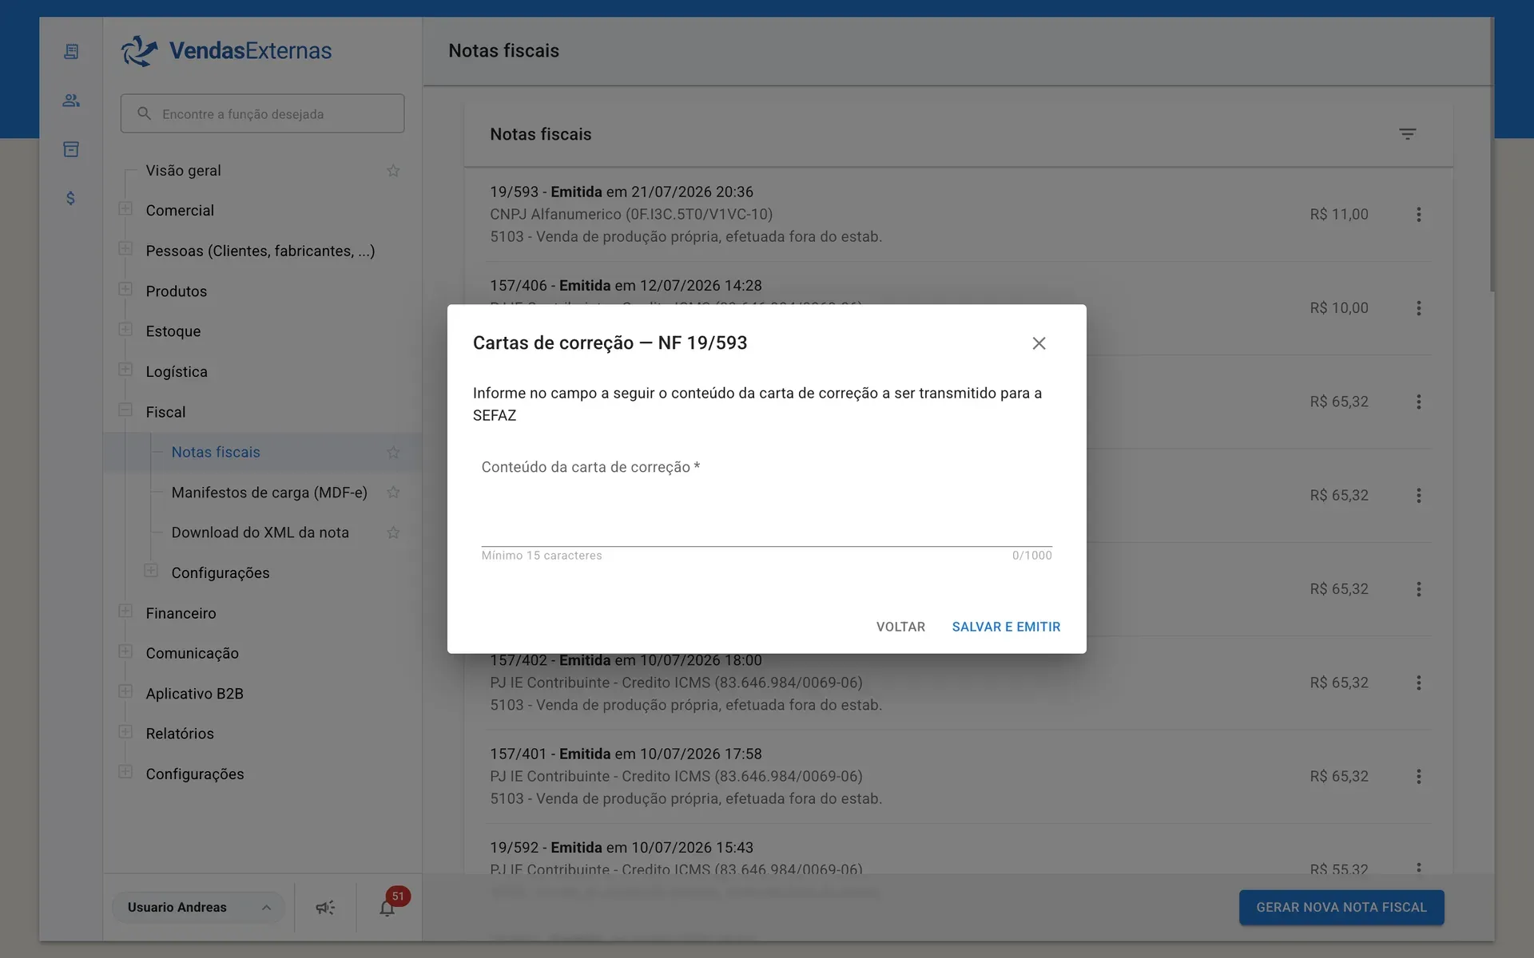Expand the Relatórios tree node
This screenshot has height=958, width=1534.
click(125, 732)
